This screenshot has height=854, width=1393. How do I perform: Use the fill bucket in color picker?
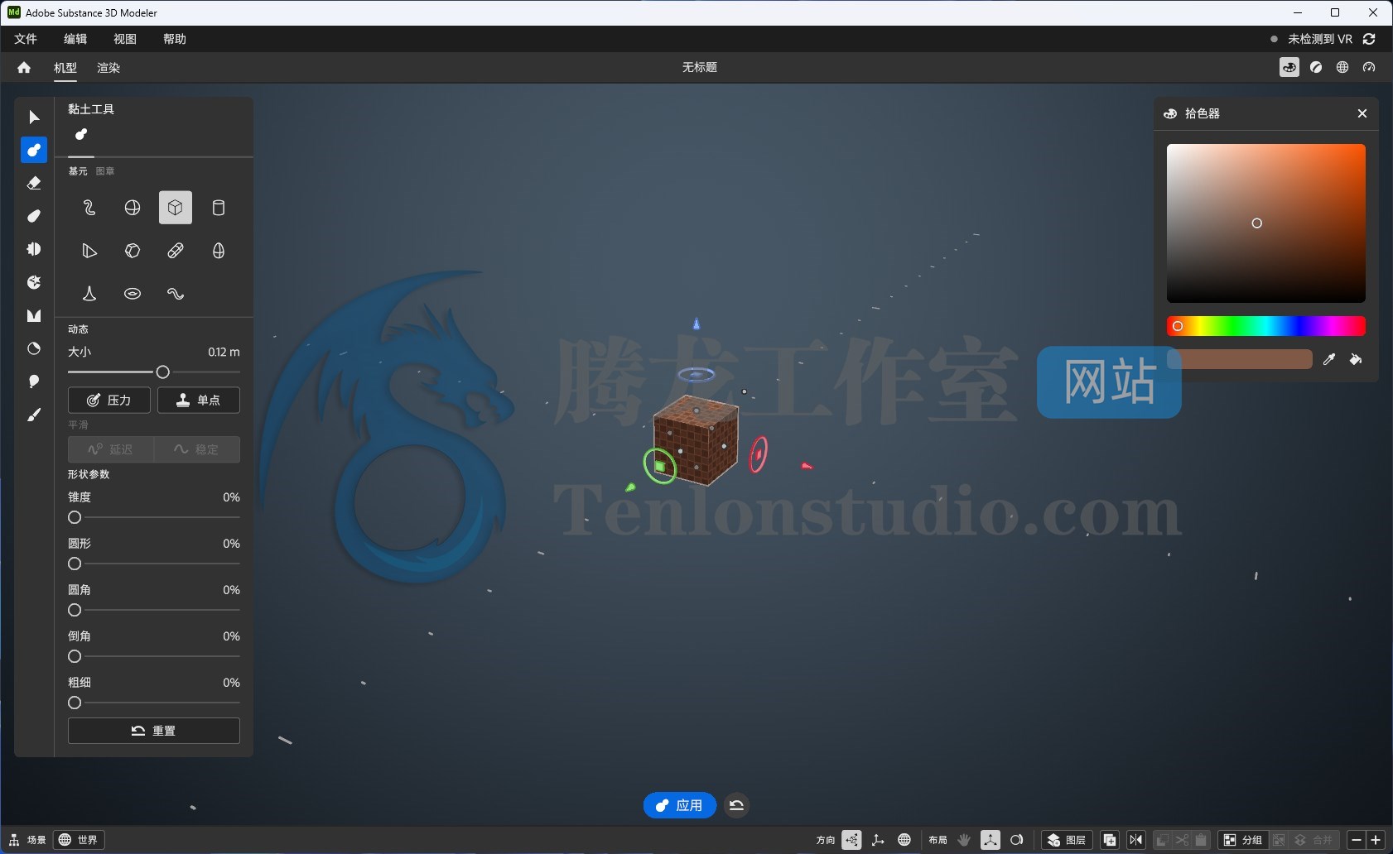[1356, 359]
